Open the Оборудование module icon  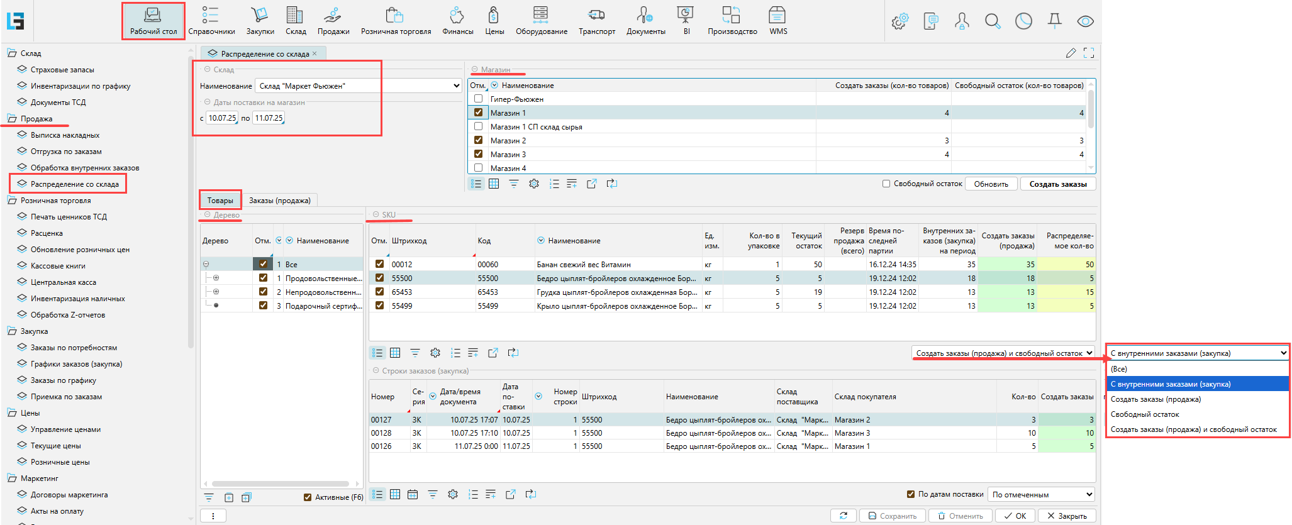pos(541,15)
